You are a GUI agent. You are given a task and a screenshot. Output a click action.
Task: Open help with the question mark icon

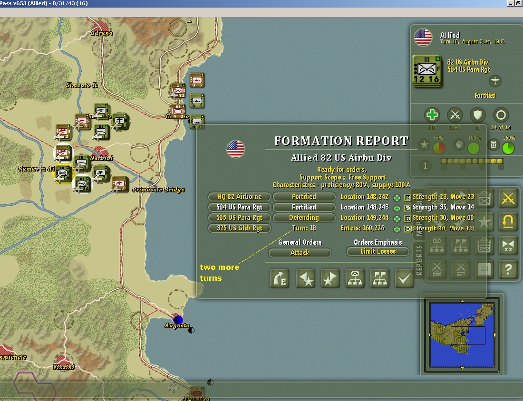508,269
